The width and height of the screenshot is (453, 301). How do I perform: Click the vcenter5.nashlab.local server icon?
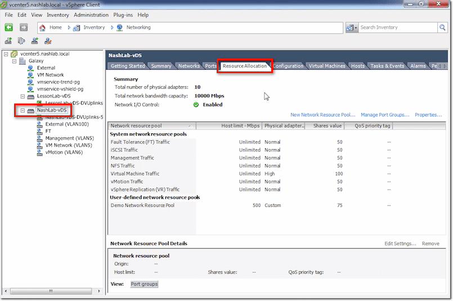click(14, 53)
